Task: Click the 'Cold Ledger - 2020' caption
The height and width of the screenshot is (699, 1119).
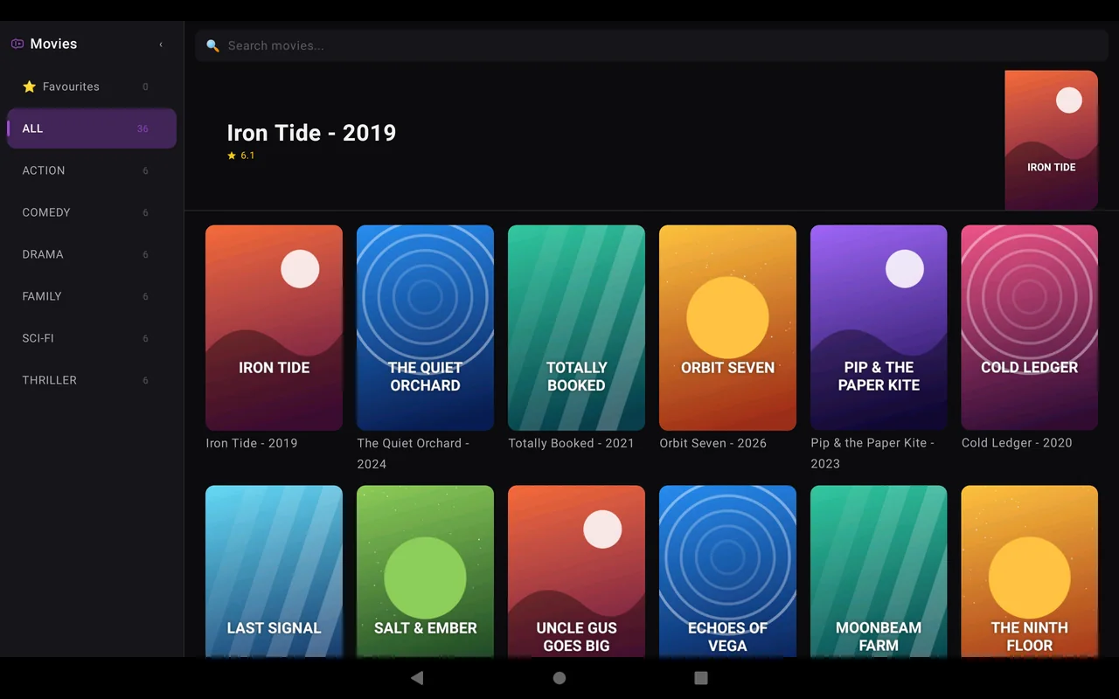Action: click(1017, 443)
